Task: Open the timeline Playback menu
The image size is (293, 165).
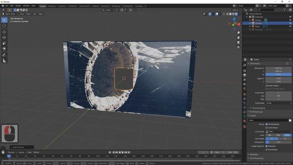Action: click(x=12, y=153)
